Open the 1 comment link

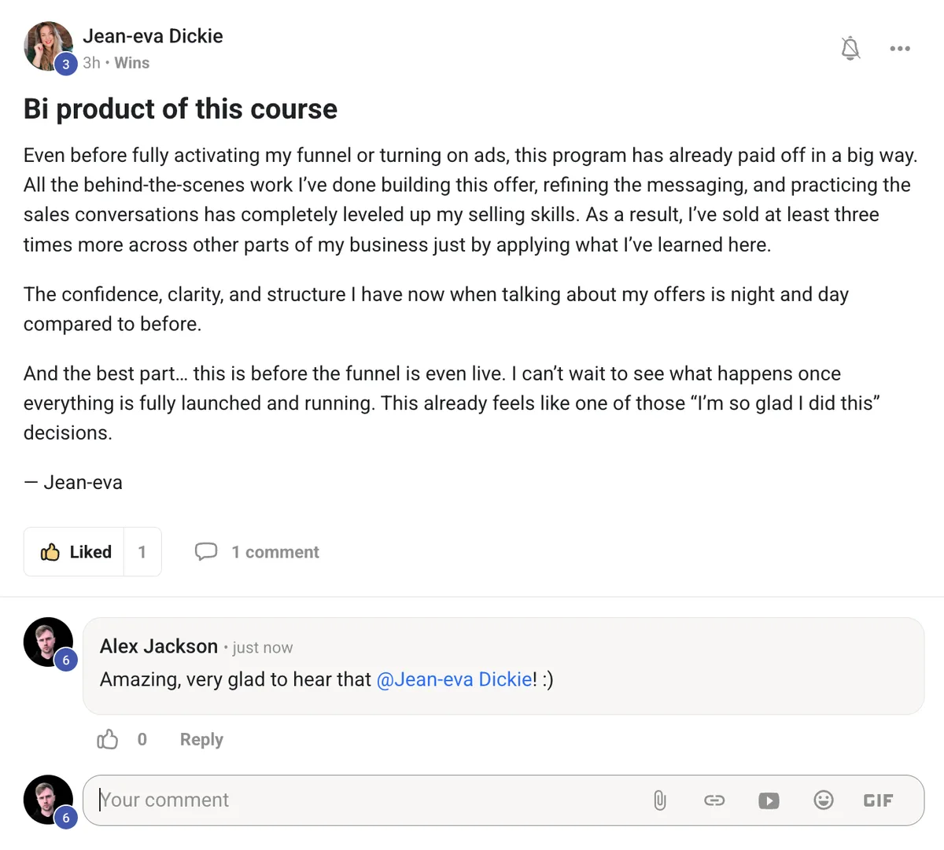275,551
